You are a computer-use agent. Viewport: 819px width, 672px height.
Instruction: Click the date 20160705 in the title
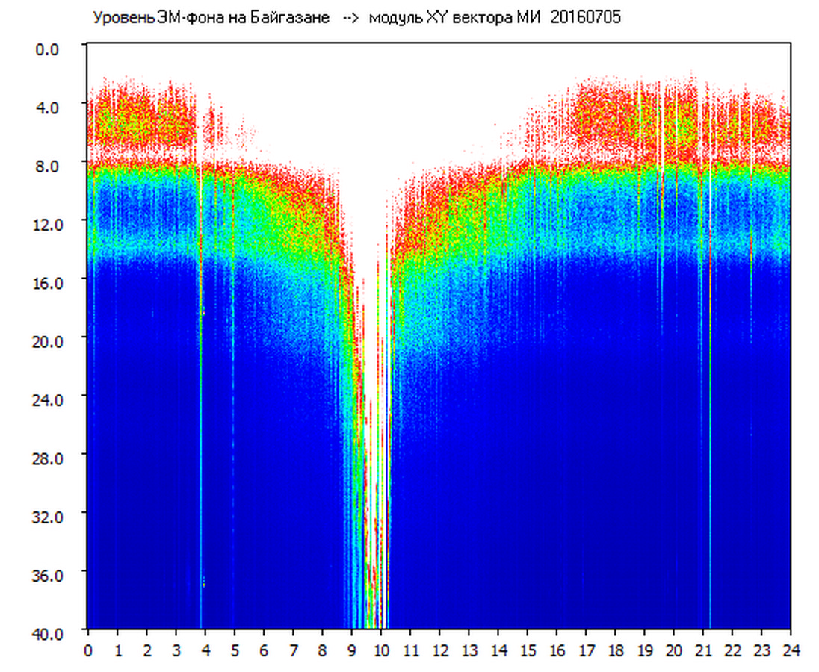tap(585, 18)
